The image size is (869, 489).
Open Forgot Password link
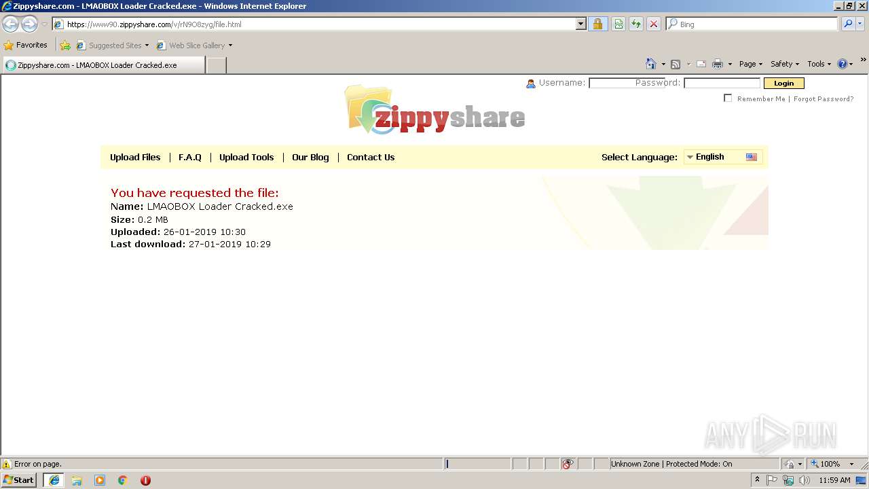pos(824,99)
